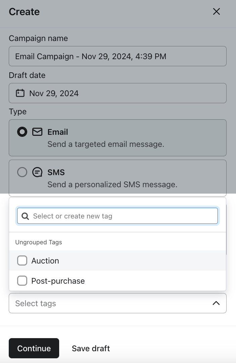Click Save draft
Image resolution: width=236 pixels, height=363 pixels.
(x=90, y=348)
